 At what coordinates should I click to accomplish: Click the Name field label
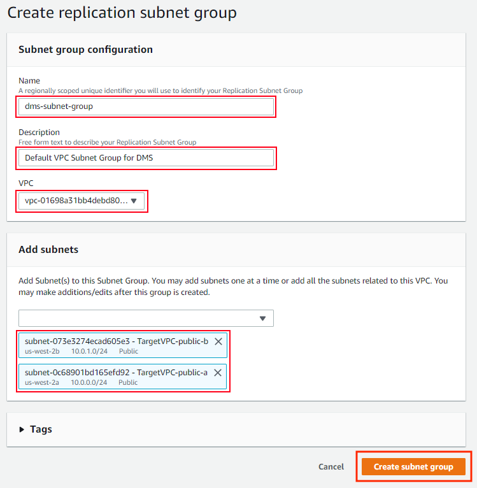[x=29, y=81]
